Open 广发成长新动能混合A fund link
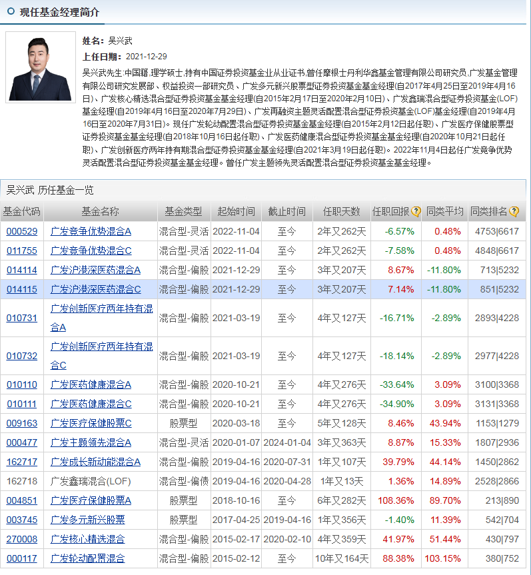The height and width of the screenshot is (575, 531). pos(96,462)
